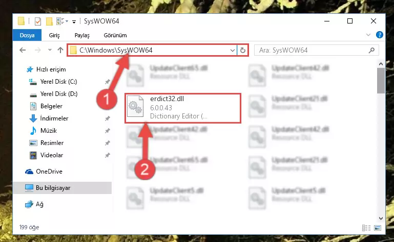
Task: Click the Dictionary Editor description text
Action: [x=179, y=116]
